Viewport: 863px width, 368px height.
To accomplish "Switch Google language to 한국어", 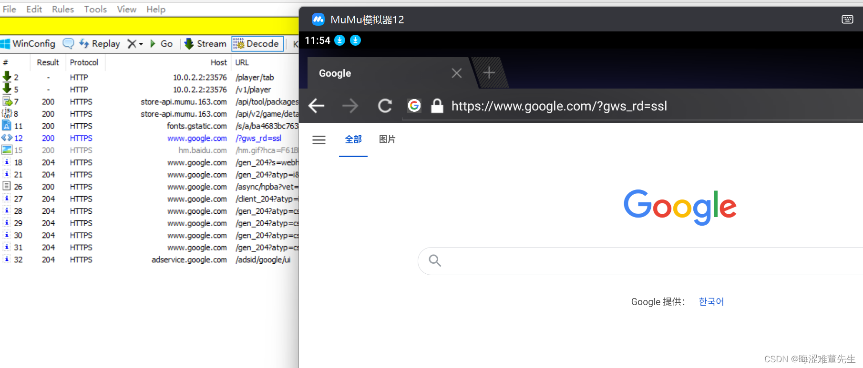I will coord(711,302).
